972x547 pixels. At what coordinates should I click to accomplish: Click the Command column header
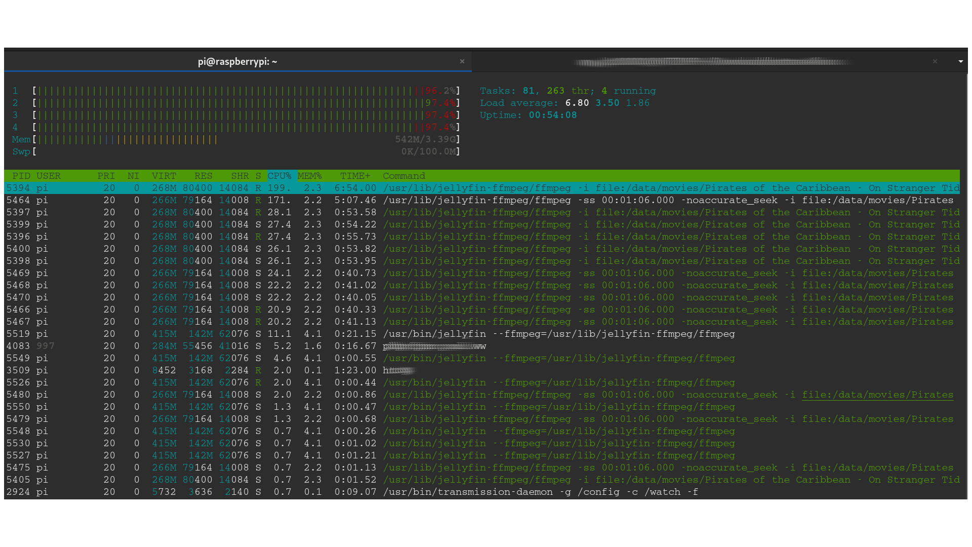click(x=403, y=176)
